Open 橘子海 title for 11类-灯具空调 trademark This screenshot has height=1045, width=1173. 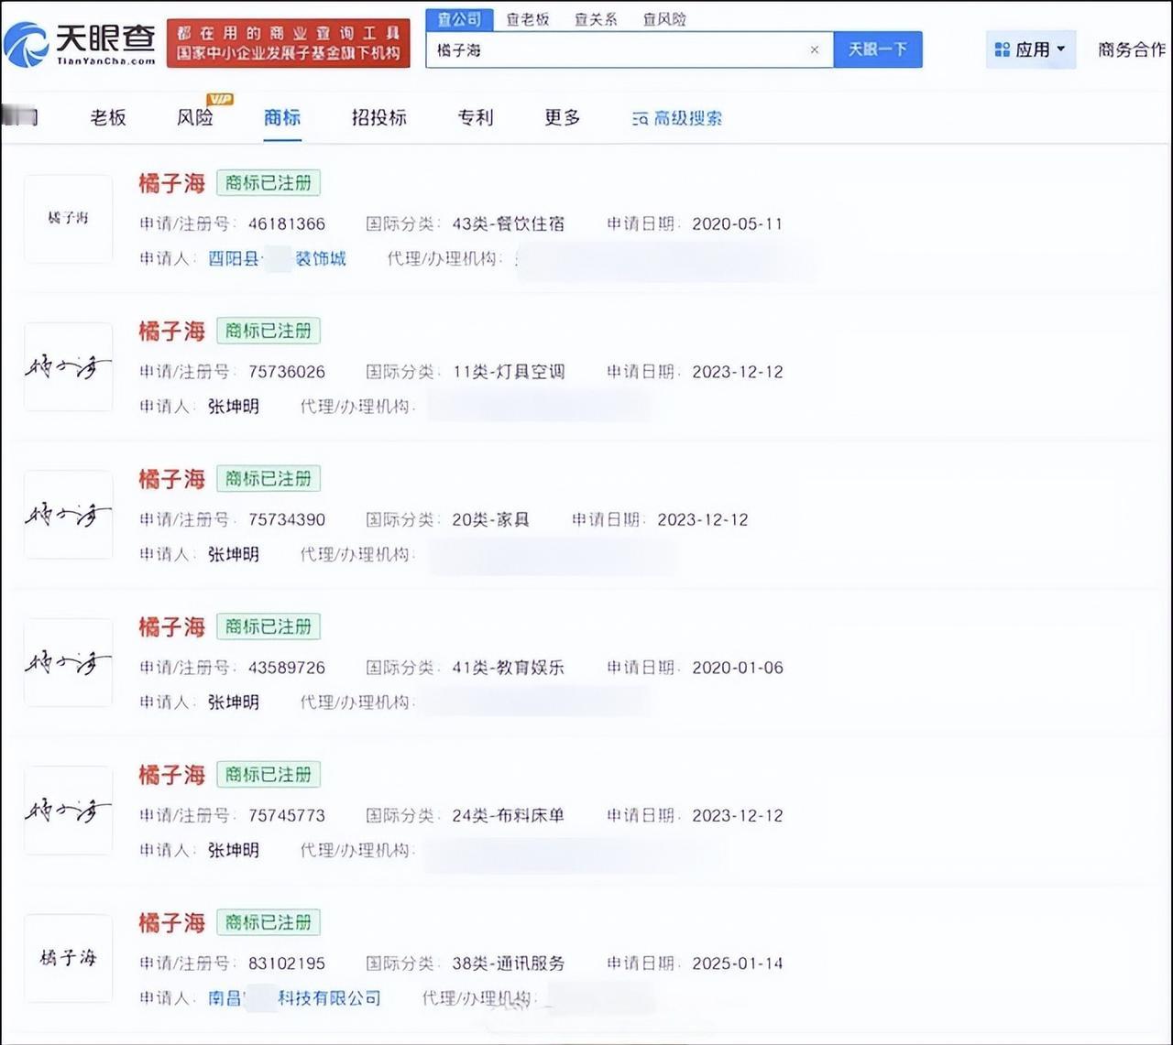(x=171, y=331)
